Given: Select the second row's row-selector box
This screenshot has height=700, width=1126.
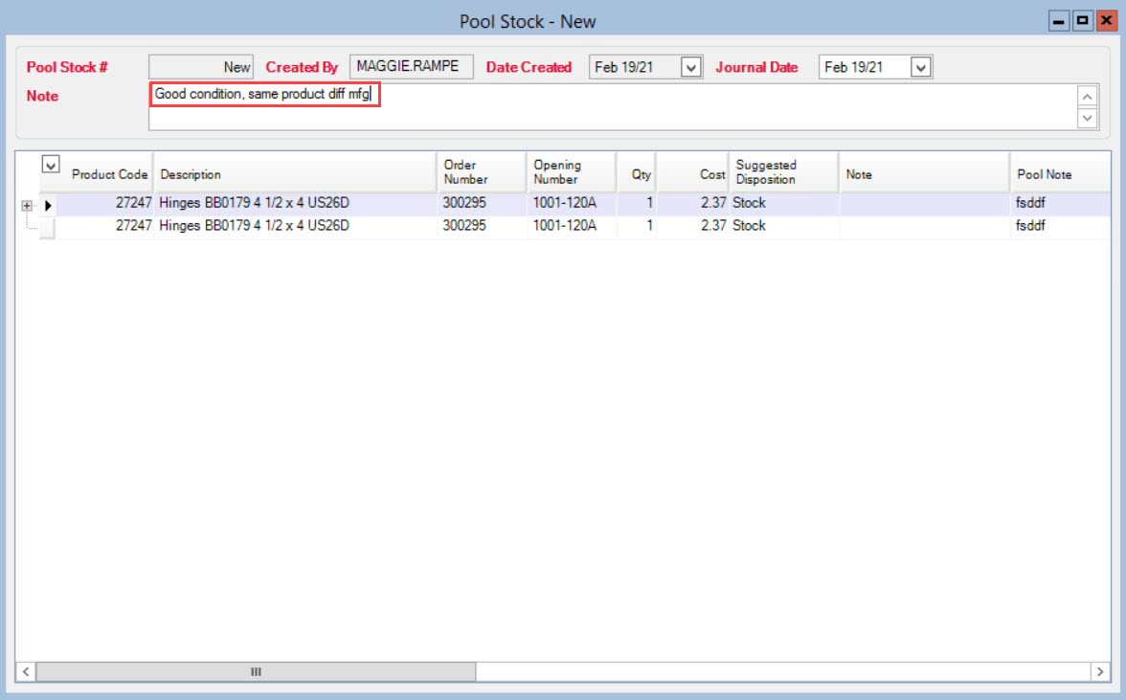Looking at the screenshot, I should pos(48,228).
